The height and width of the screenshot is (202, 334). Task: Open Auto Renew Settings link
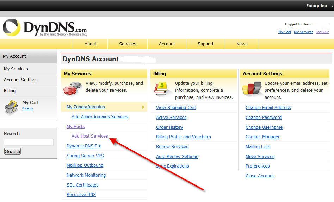(177, 157)
